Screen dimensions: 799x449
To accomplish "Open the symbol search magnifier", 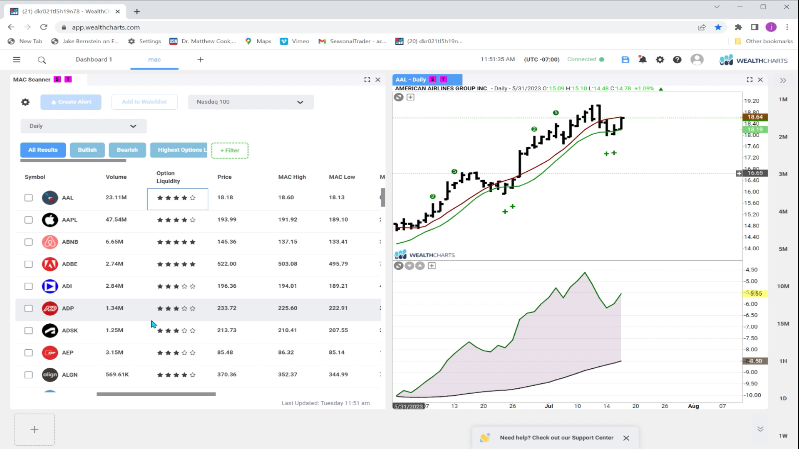I will 42,60.
